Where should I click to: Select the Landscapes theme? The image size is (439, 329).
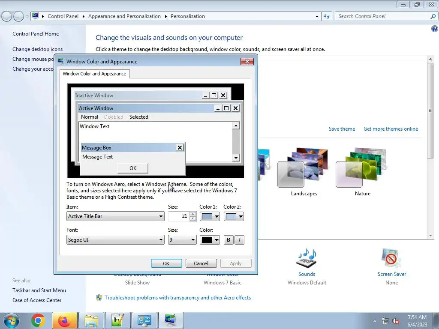click(x=304, y=172)
